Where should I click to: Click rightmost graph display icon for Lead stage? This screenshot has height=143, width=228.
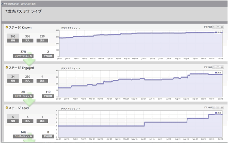[222, 108]
